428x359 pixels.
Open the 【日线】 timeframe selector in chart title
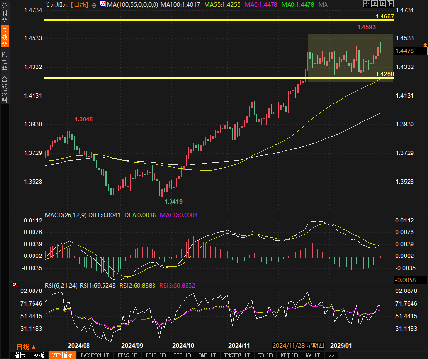point(80,5)
